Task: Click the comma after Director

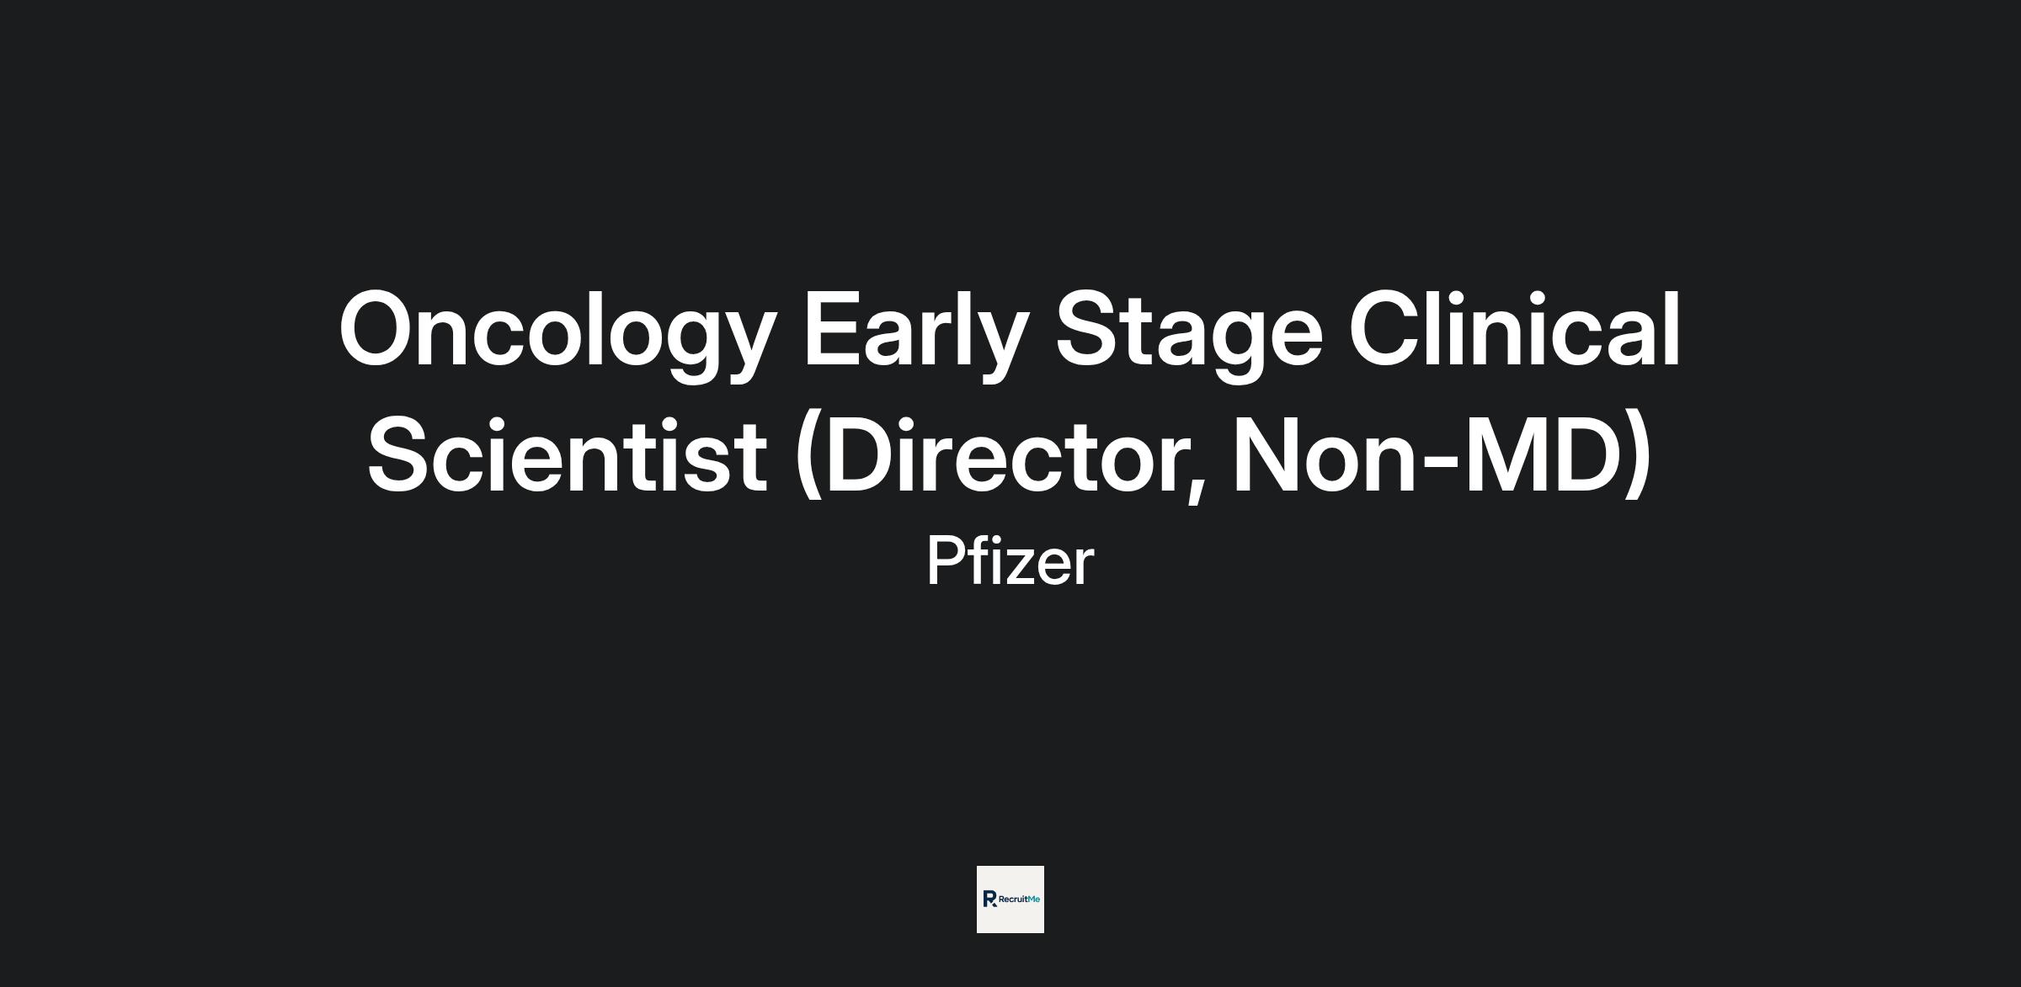Action: coord(1194,488)
